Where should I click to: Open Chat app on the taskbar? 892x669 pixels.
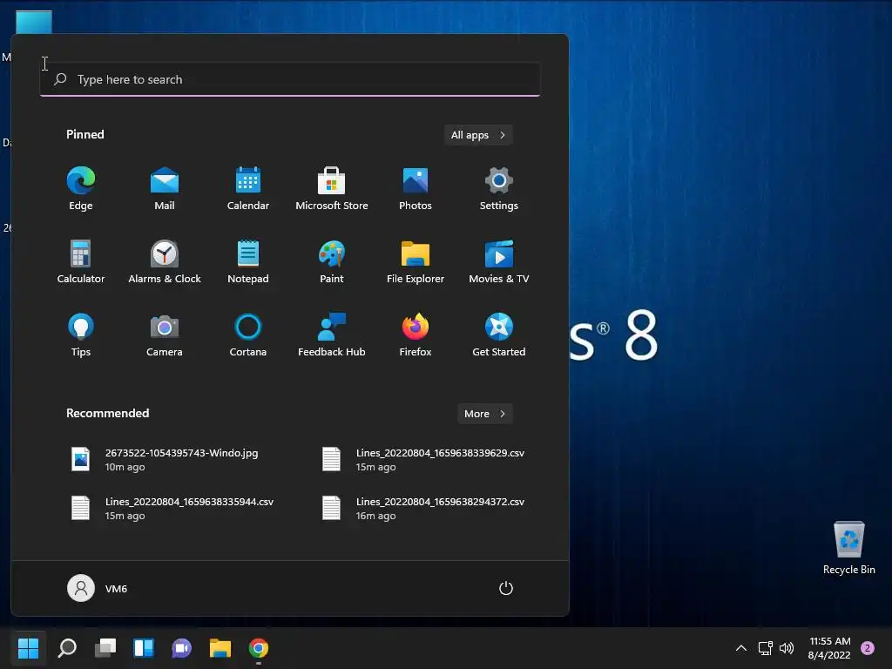tap(181, 648)
